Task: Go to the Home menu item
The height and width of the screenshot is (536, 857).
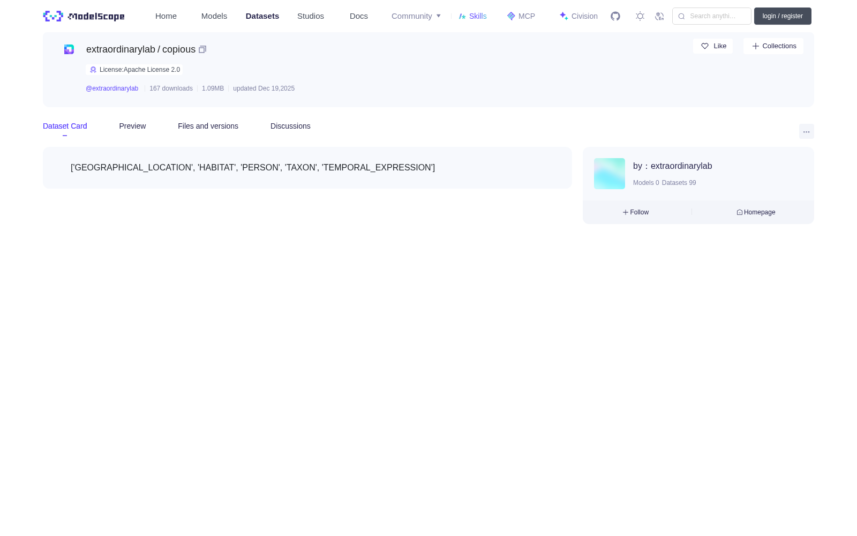Action: coord(166,16)
